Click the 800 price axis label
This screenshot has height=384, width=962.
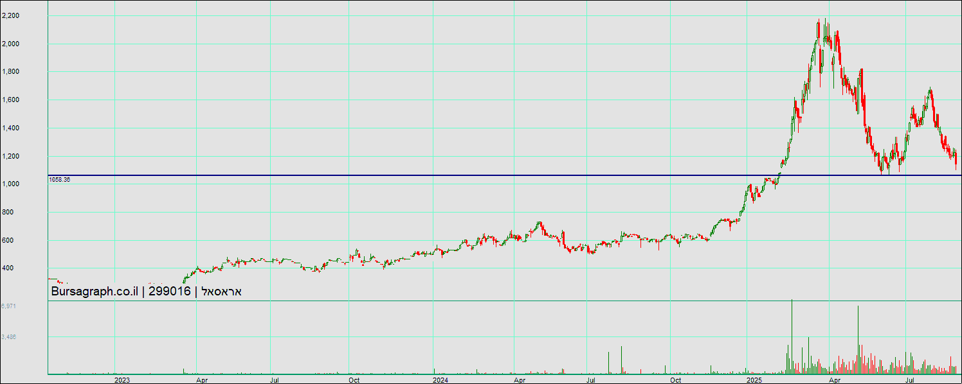[8, 213]
